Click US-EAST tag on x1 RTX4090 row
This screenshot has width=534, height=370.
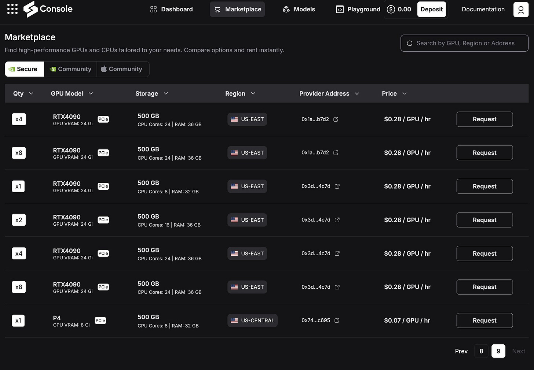pyautogui.click(x=247, y=186)
